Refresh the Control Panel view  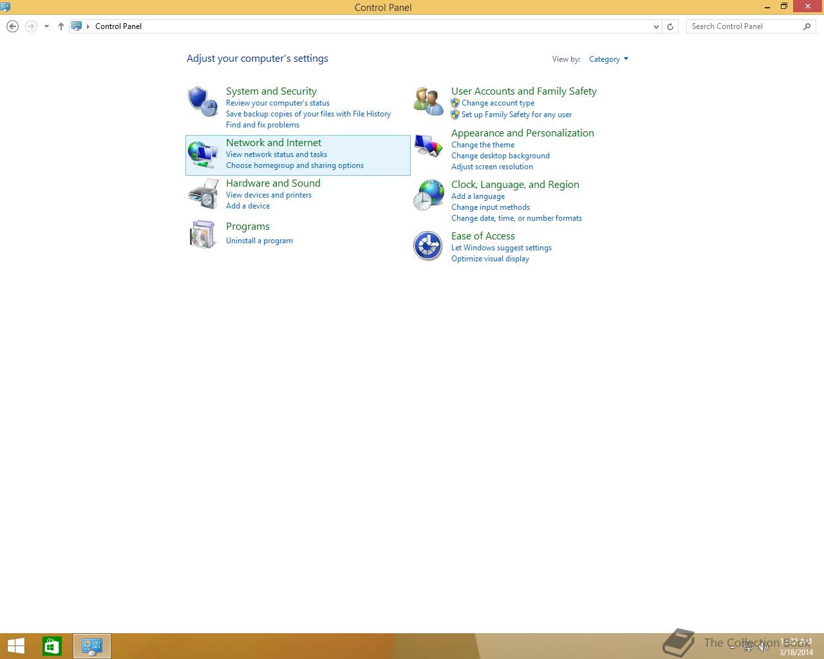tap(670, 26)
